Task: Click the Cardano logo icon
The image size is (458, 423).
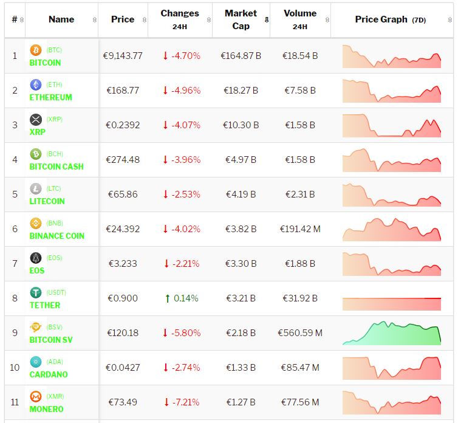Action: click(35, 362)
